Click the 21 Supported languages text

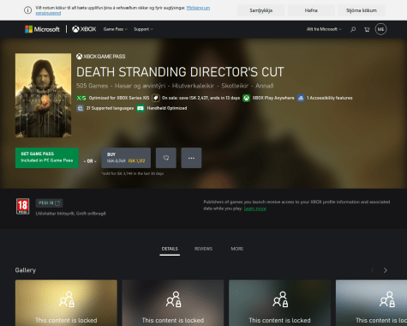[110, 108]
